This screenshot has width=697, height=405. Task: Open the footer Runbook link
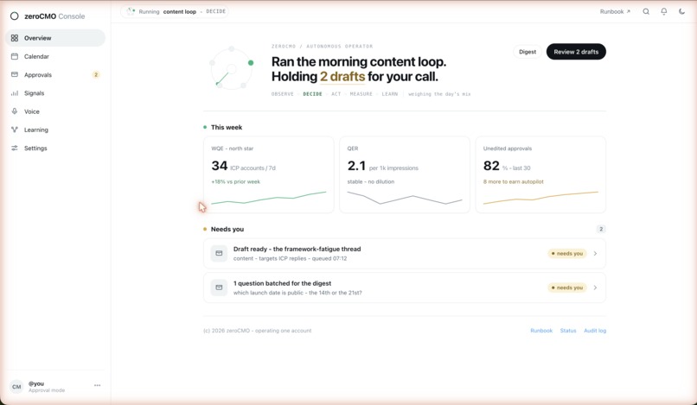click(x=541, y=331)
